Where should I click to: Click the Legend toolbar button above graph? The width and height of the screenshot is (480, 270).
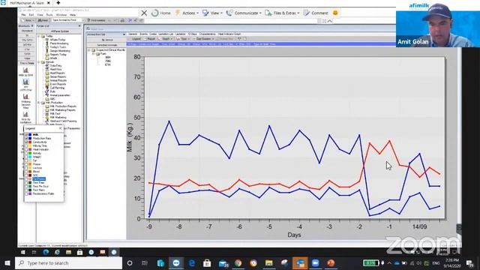tap(135, 39)
